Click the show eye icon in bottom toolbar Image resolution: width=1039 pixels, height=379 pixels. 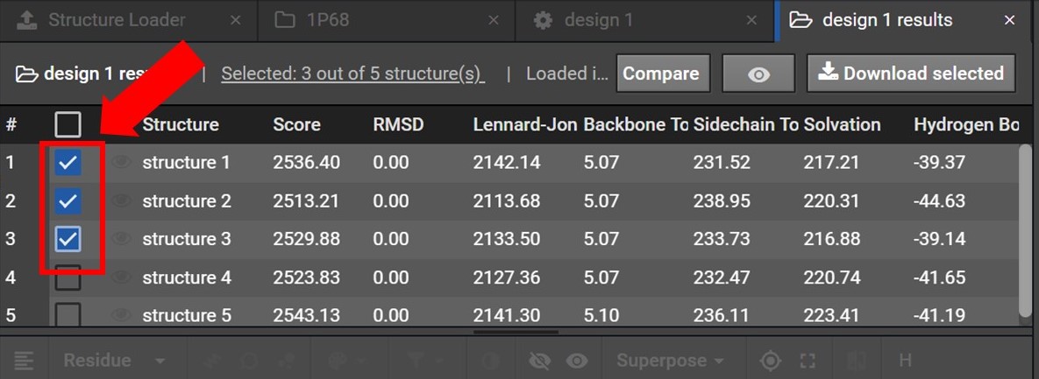[x=576, y=361]
